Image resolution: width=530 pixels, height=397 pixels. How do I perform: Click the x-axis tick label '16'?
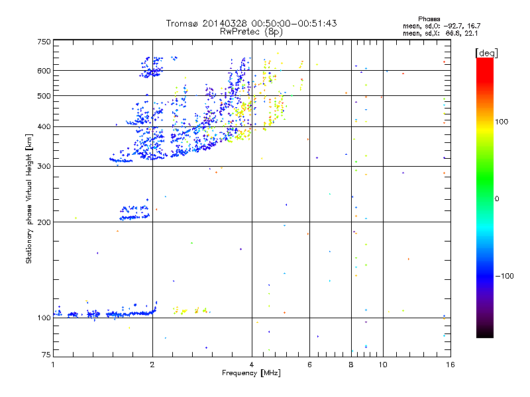[x=450, y=365]
